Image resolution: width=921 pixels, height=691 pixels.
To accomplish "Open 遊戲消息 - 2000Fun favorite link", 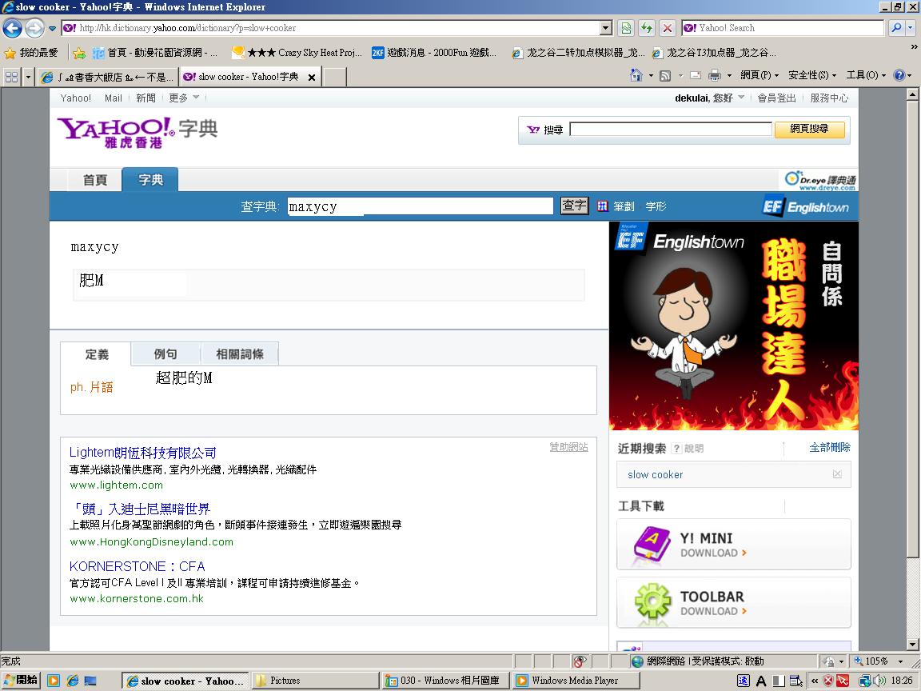I will click(x=435, y=53).
